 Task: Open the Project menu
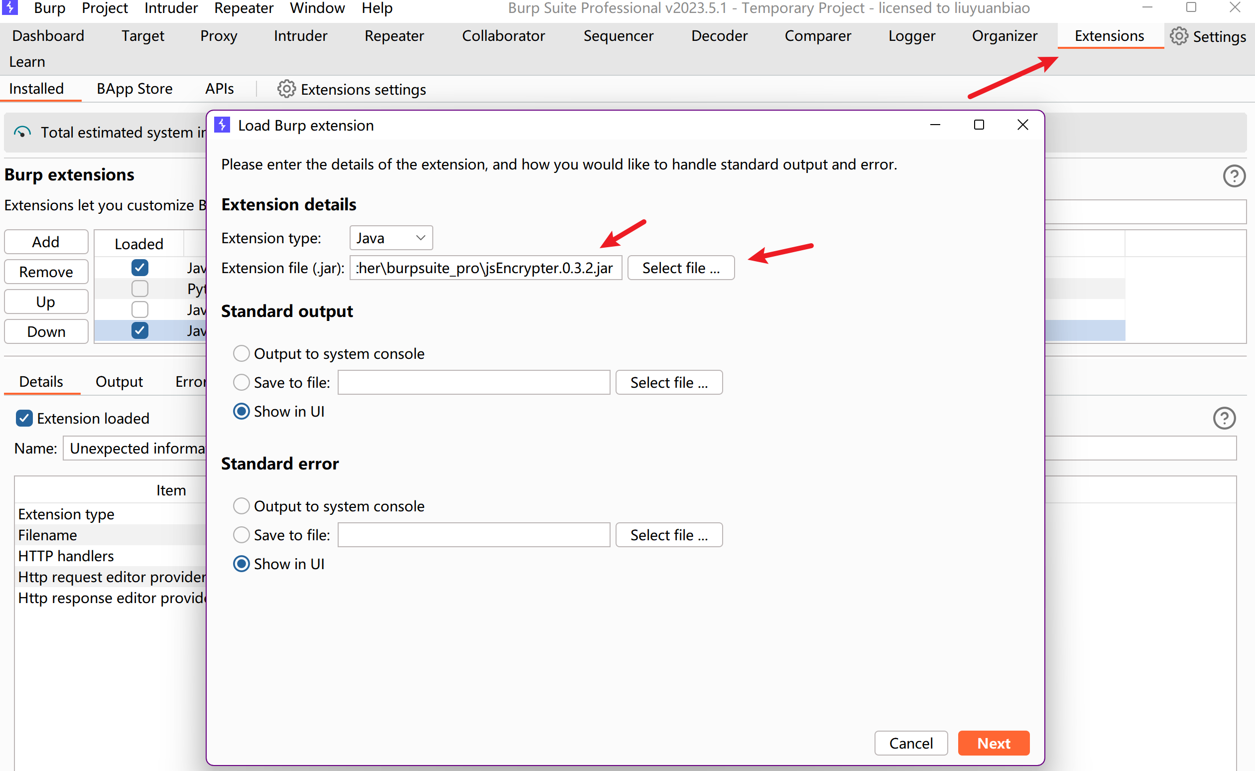(105, 8)
